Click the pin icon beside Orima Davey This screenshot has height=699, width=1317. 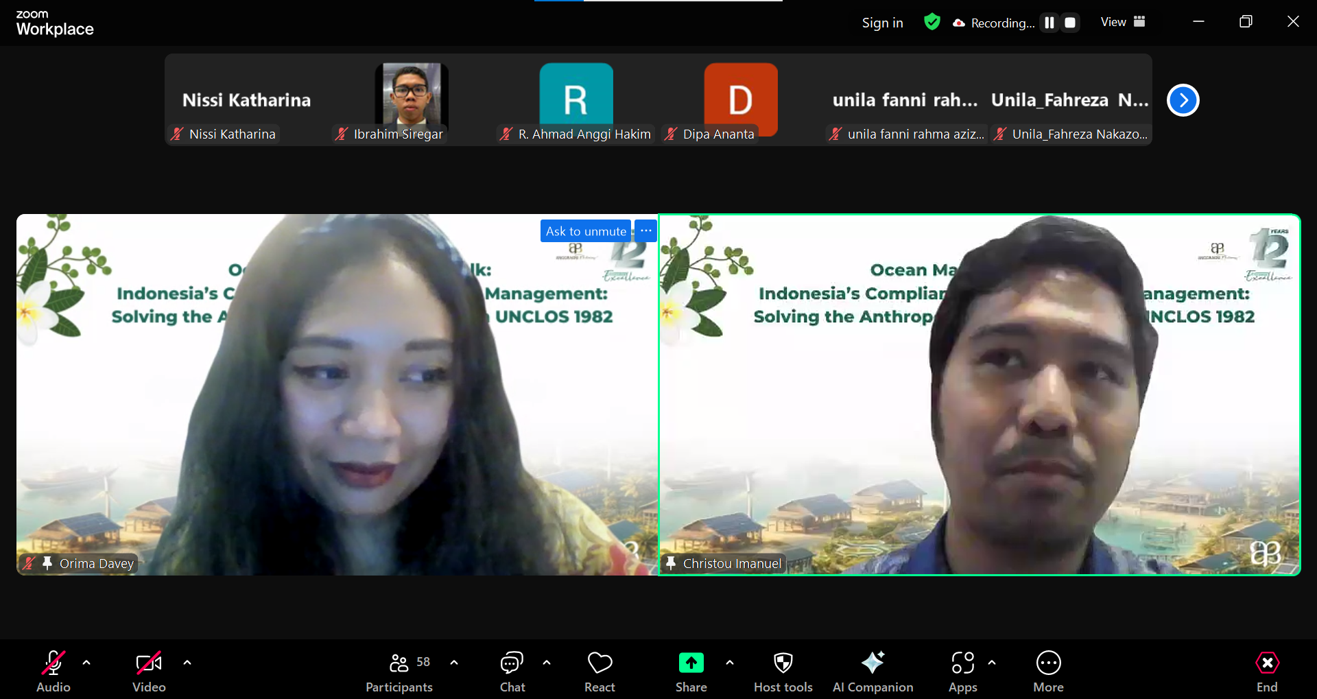click(47, 563)
